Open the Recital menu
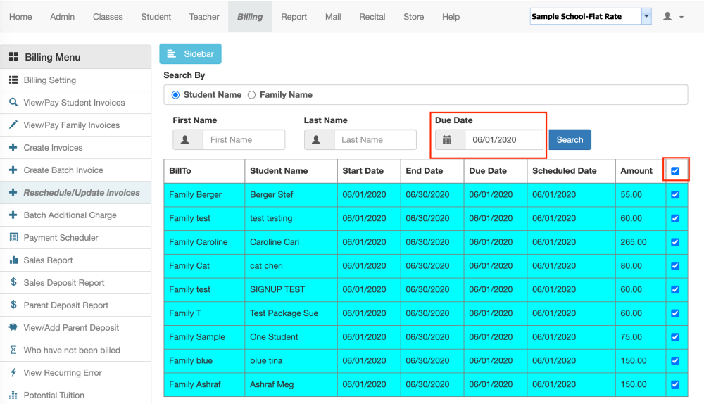Viewport: 704px width, 404px height. (372, 17)
